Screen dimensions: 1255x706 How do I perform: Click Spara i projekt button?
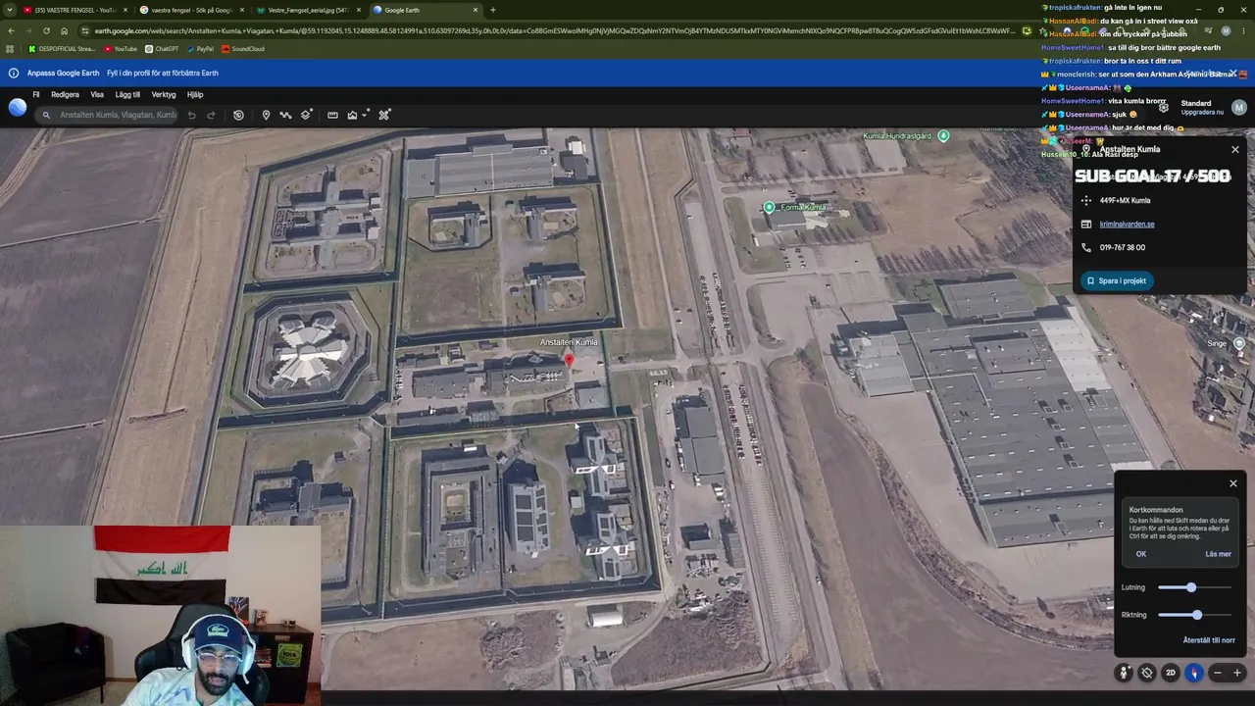click(1116, 280)
